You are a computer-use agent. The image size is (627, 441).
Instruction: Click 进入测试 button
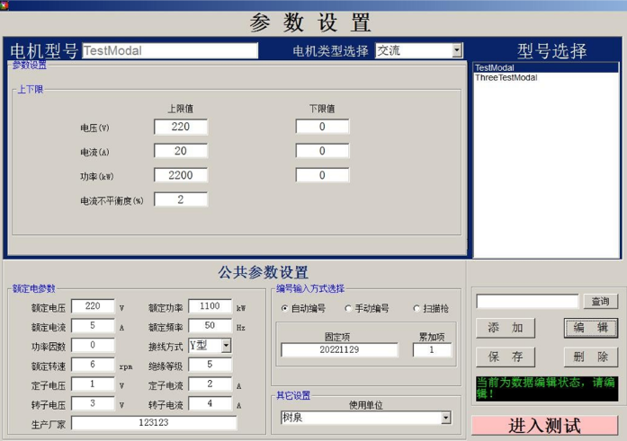(544, 425)
